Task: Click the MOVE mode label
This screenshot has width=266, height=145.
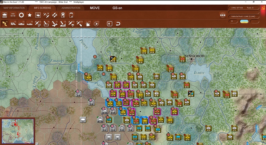Action: click(95, 8)
